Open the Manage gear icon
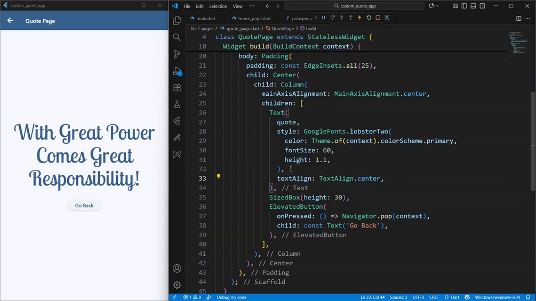Screen dimensions: 536x301 pos(177,285)
